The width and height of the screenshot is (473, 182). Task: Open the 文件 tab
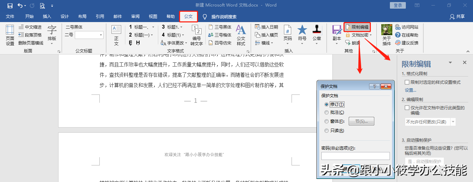(10, 17)
